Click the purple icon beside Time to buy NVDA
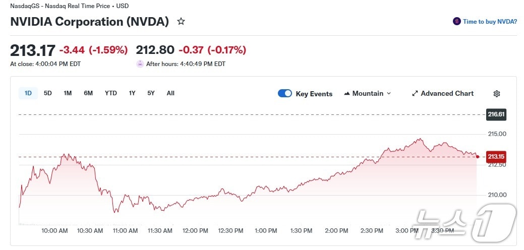Screen dimensions: 524x250 click(457, 22)
